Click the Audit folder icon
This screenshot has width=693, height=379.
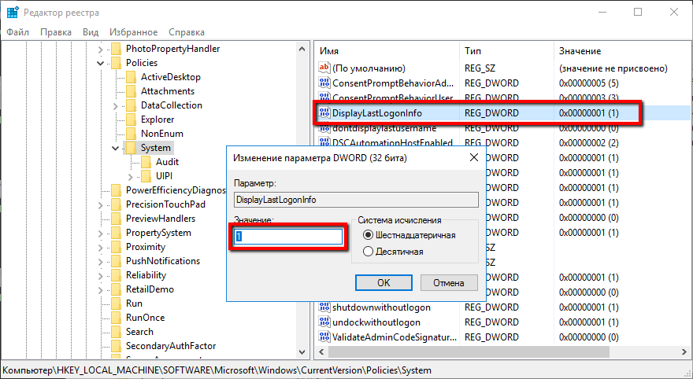coord(146,162)
